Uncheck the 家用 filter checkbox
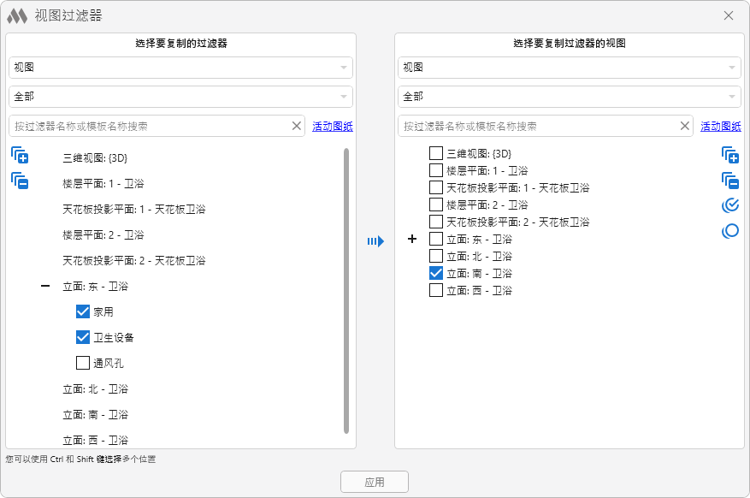750x498 pixels. tap(83, 311)
